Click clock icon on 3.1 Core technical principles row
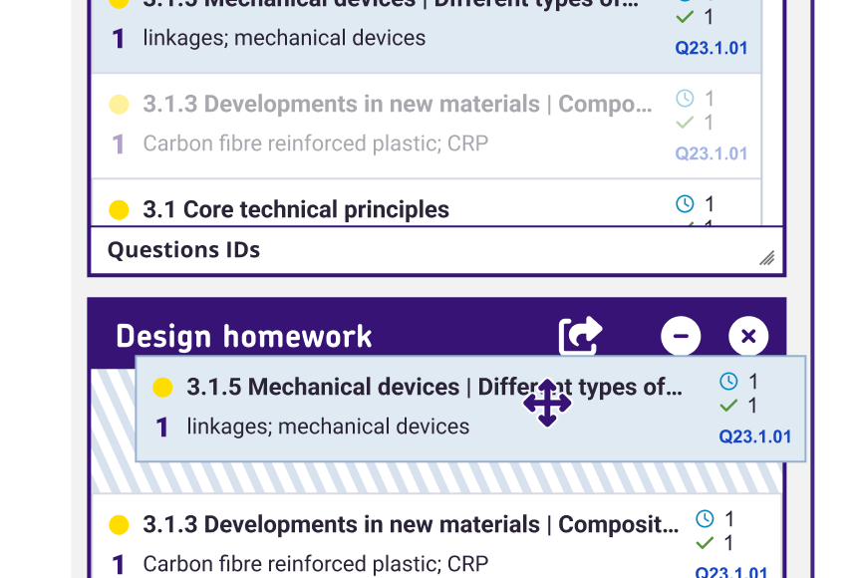857x578 pixels. click(685, 204)
